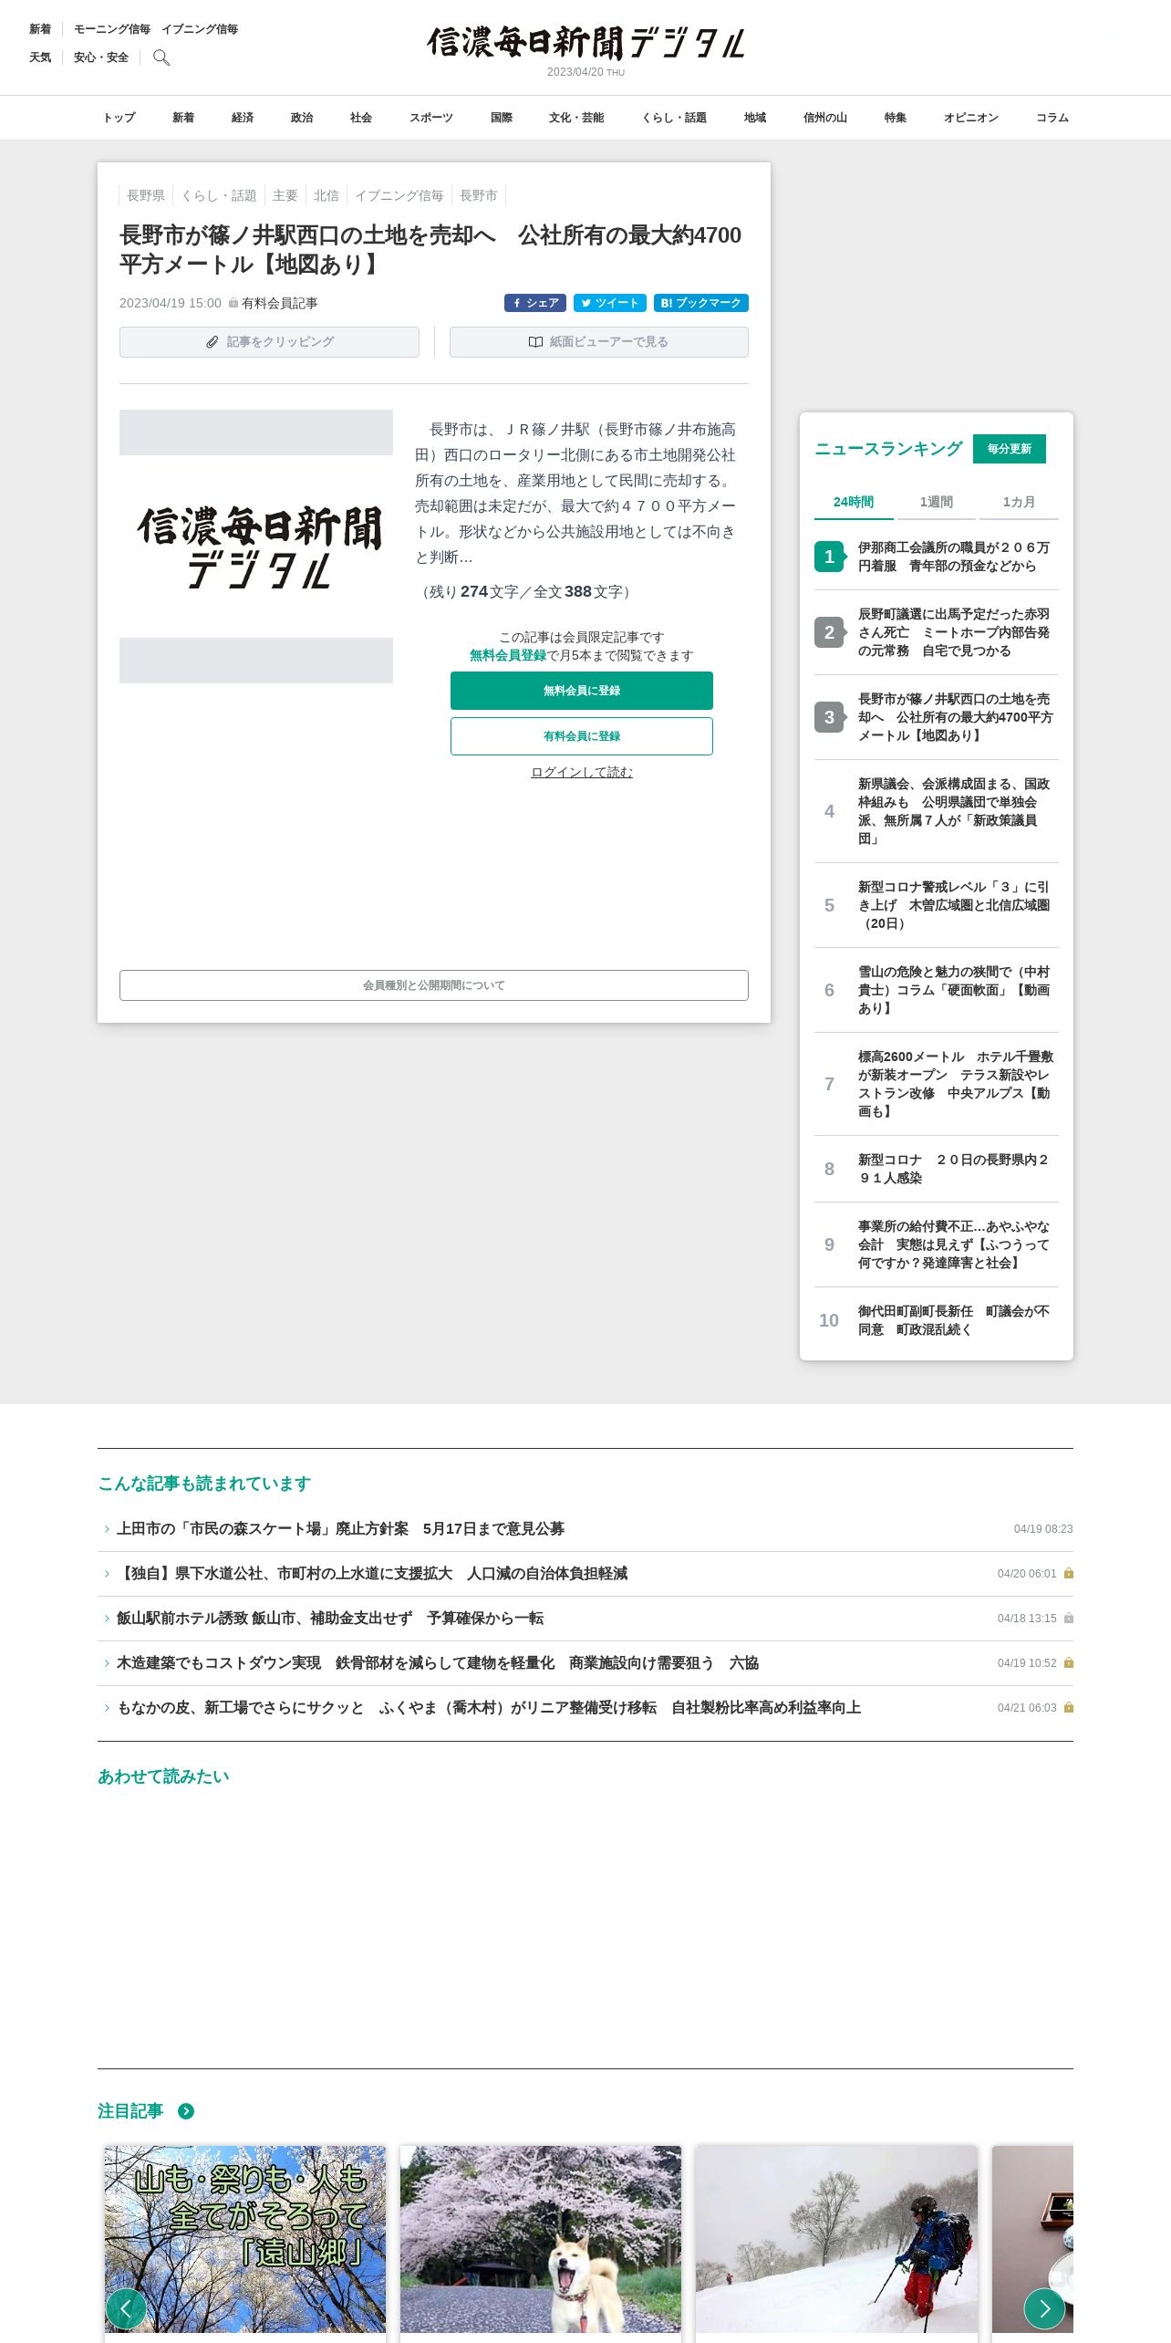Open the snowy skier featured thumbnail
Image resolution: width=1171 pixels, height=2343 pixels.
[x=836, y=2239]
